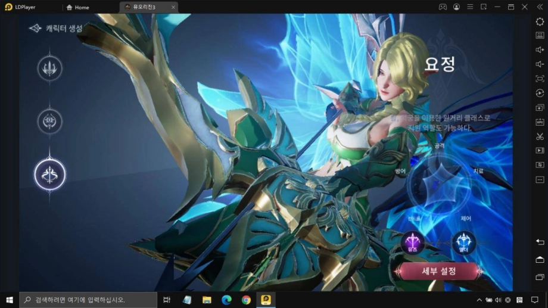This screenshot has width=548, height=308.
Task: Open 세부 설정 detail settings
Action: [439, 271]
